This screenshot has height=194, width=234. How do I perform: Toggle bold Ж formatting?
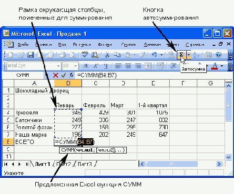[86, 66]
